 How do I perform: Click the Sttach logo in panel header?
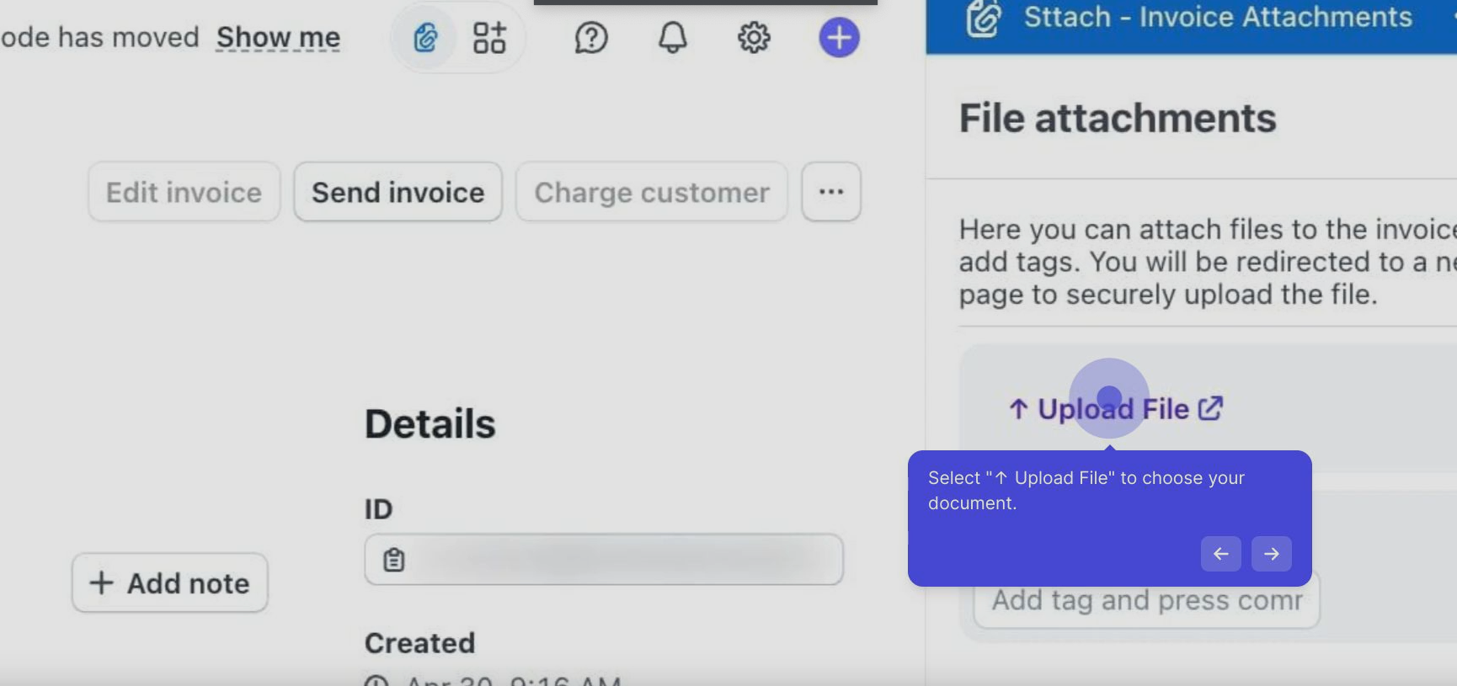(983, 18)
